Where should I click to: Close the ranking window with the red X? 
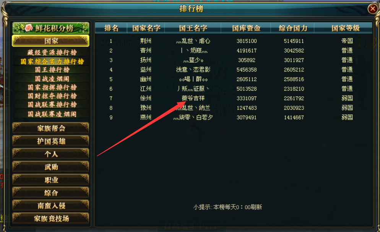[x=372, y=9]
